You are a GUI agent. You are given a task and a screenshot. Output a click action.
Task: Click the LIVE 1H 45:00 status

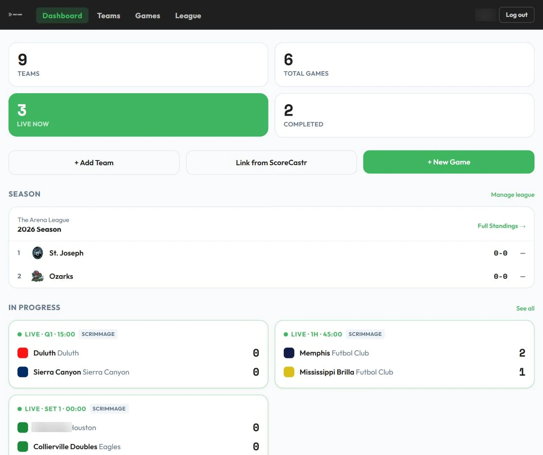click(x=313, y=334)
